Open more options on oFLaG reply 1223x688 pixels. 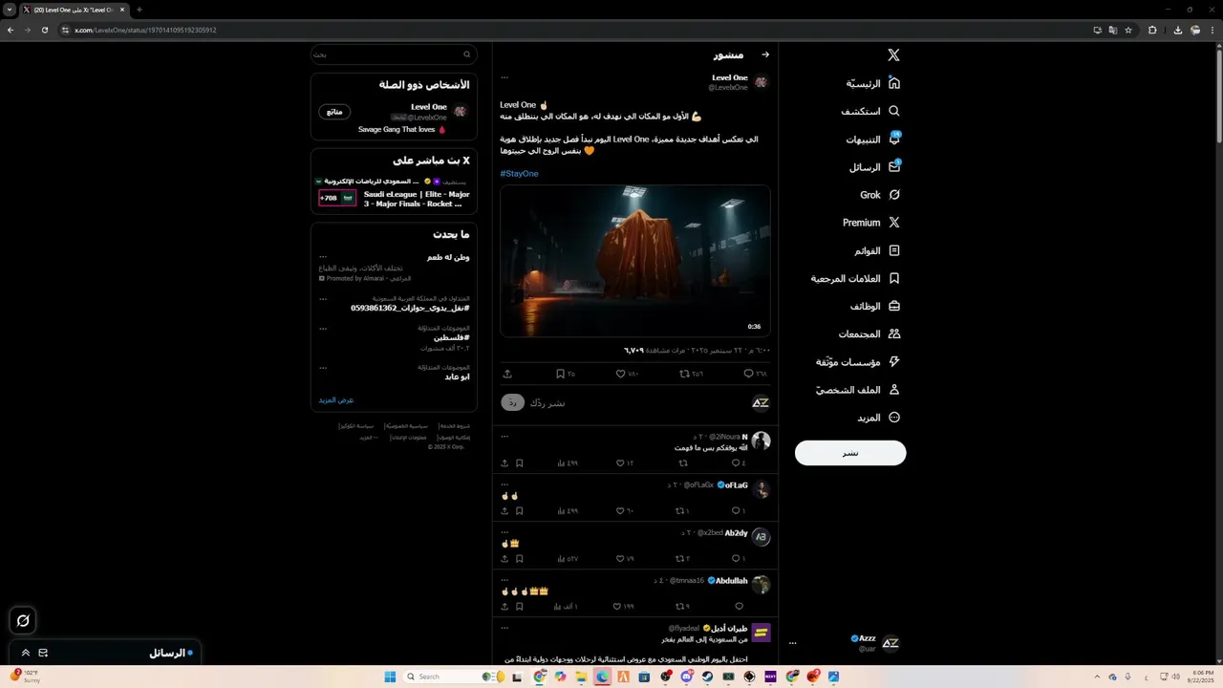(504, 484)
